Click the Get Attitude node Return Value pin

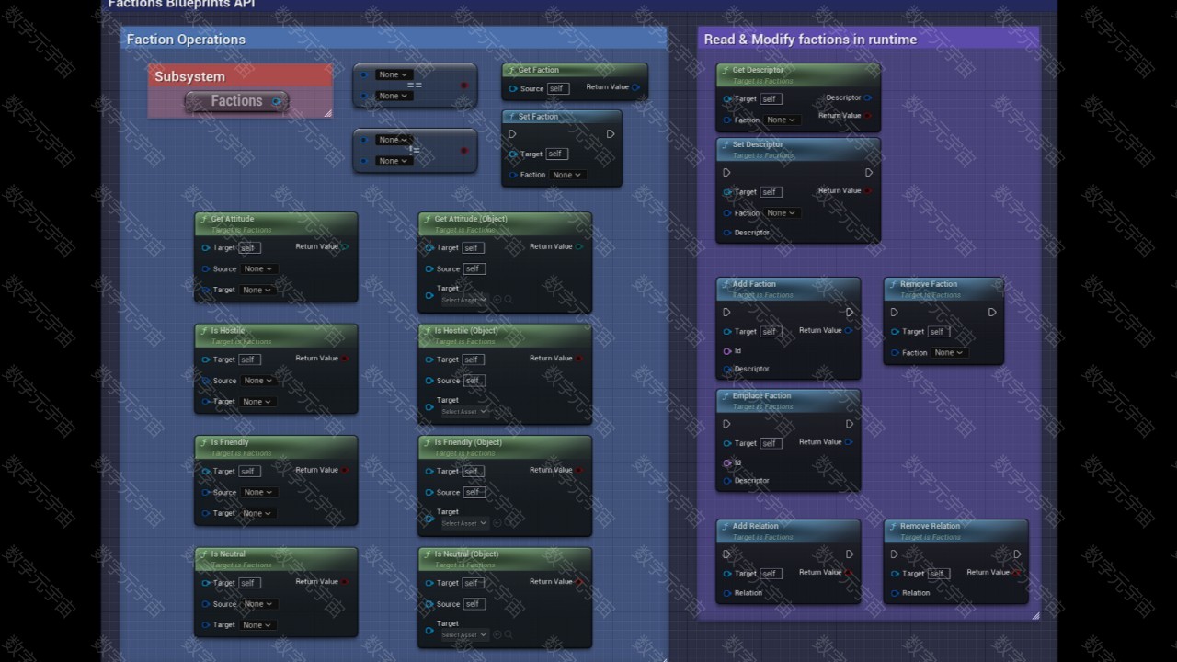pyautogui.click(x=346, y=246)
